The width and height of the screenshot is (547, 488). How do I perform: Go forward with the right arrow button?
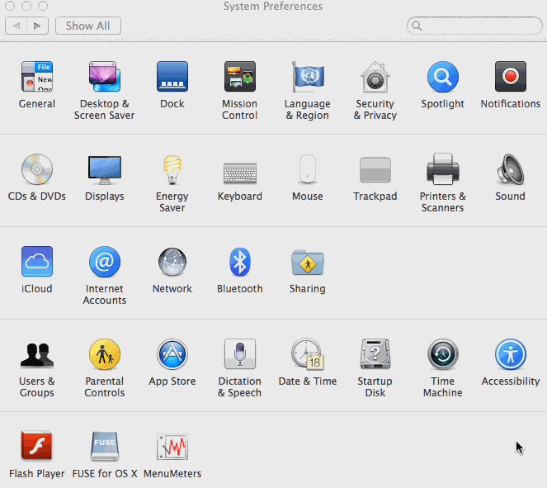pyautogui.click(x=37, y=26)
